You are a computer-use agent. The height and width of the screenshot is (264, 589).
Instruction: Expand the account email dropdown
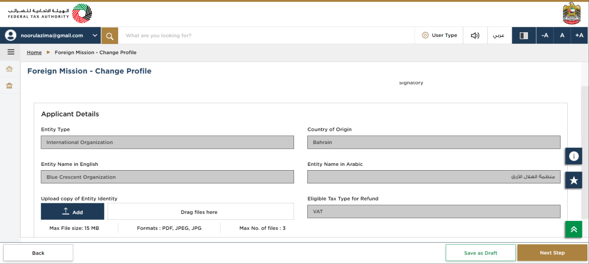[95, 36]
